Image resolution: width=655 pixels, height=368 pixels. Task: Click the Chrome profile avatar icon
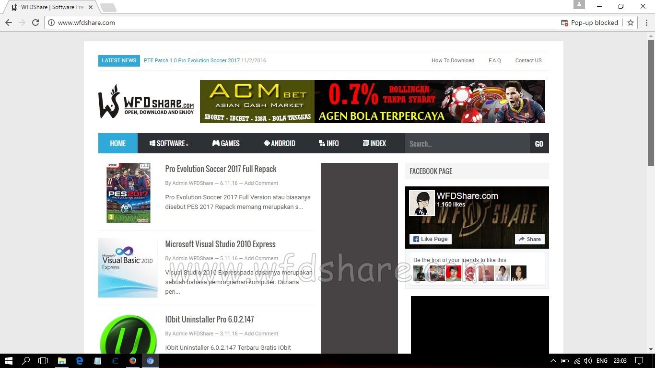click(579, 4)
